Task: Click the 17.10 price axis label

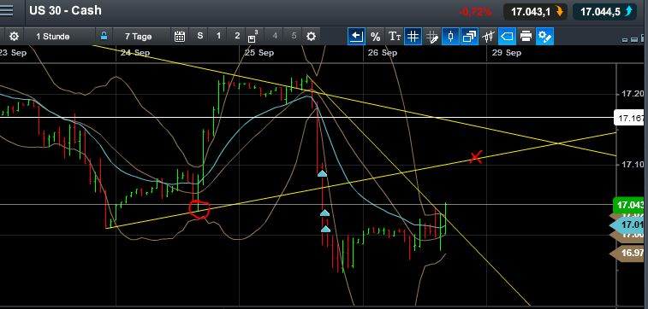Action: click(x=633, y=165)
